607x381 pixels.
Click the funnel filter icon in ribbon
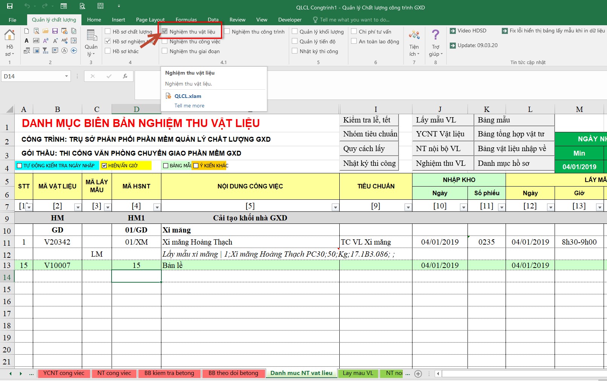(x=45, y=50)
